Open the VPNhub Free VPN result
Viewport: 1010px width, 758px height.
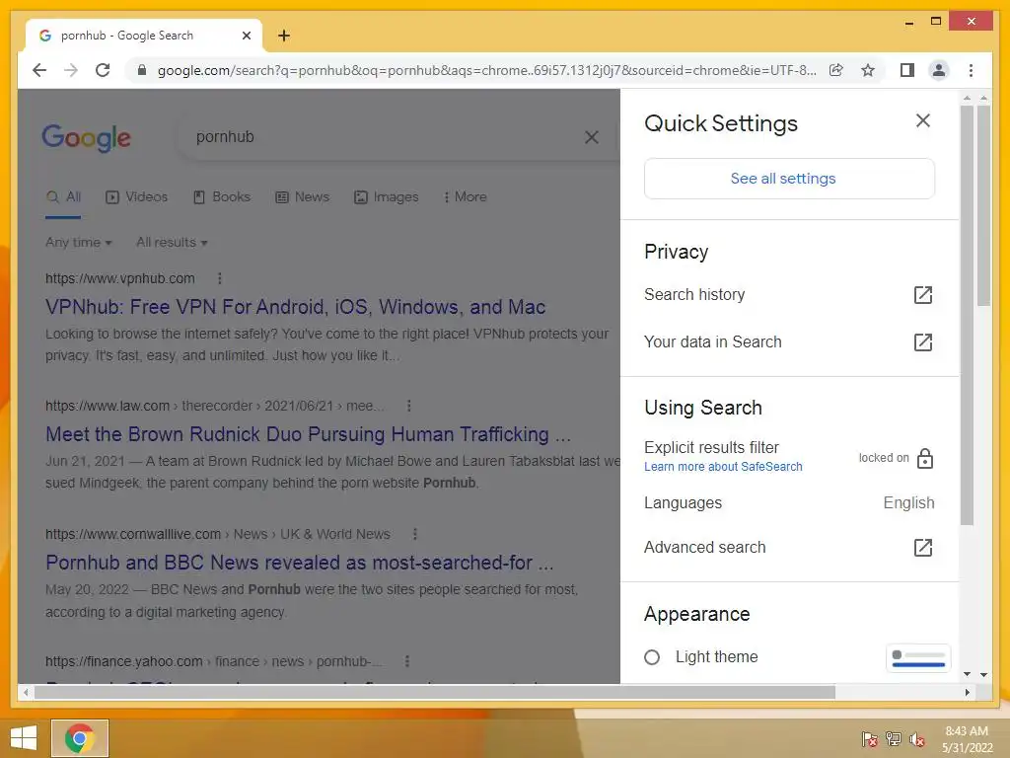point(295,307)
